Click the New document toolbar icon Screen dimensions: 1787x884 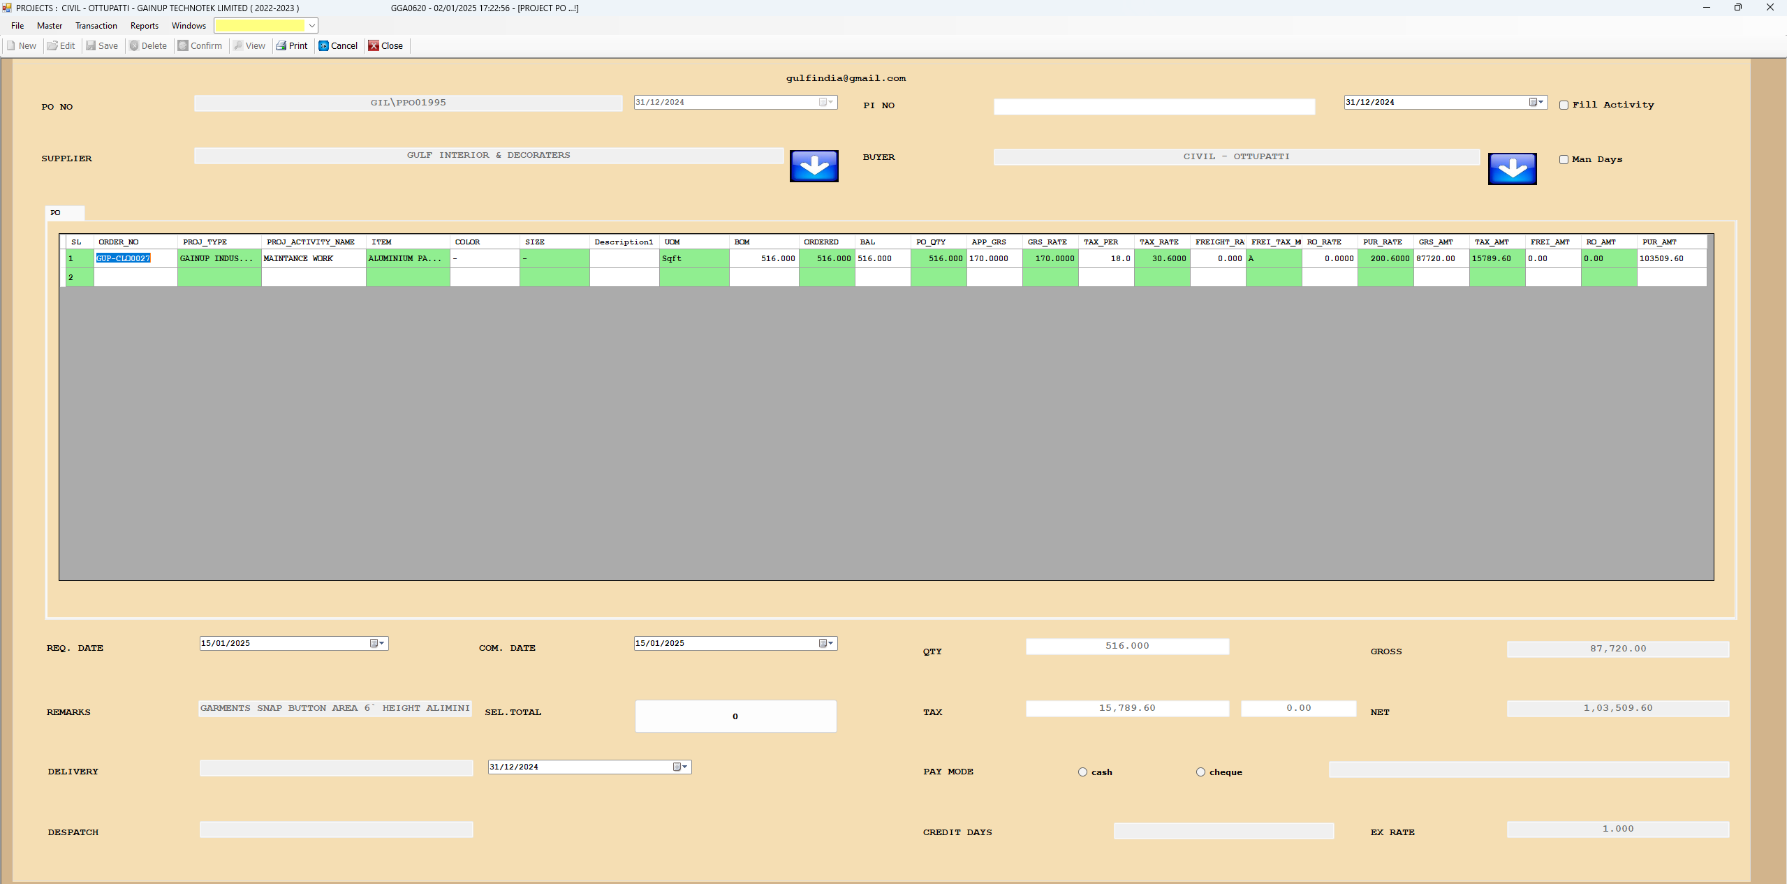pyautogui.click(x=11, y=46)
